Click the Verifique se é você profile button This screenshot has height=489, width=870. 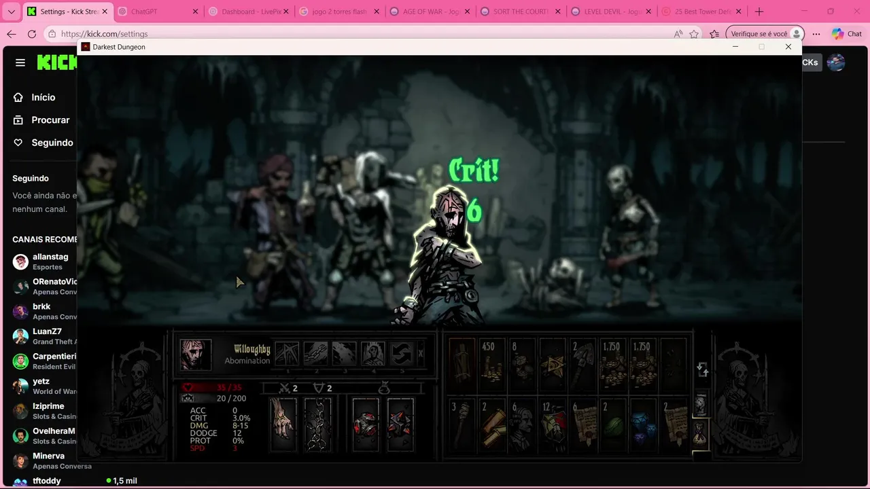pos(765,34)
